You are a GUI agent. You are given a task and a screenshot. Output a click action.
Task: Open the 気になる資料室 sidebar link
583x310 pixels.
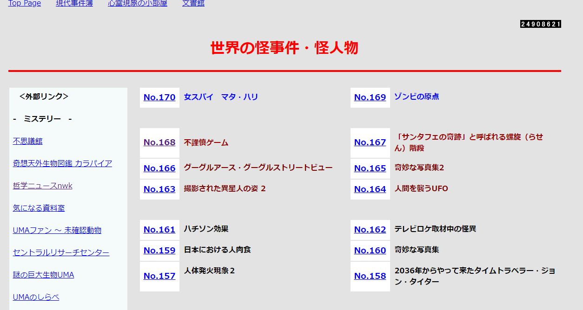pos(39,208)
